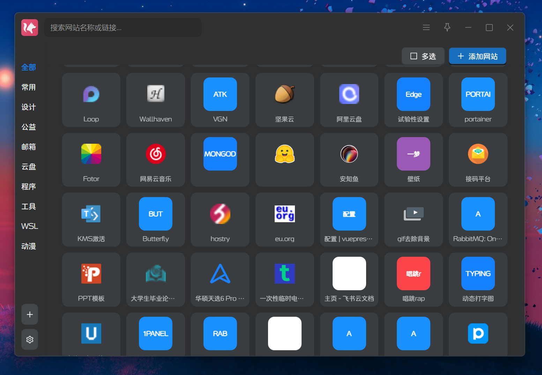Click the 添加网站 button
542x375 pixels.
[x=477, y=56]
